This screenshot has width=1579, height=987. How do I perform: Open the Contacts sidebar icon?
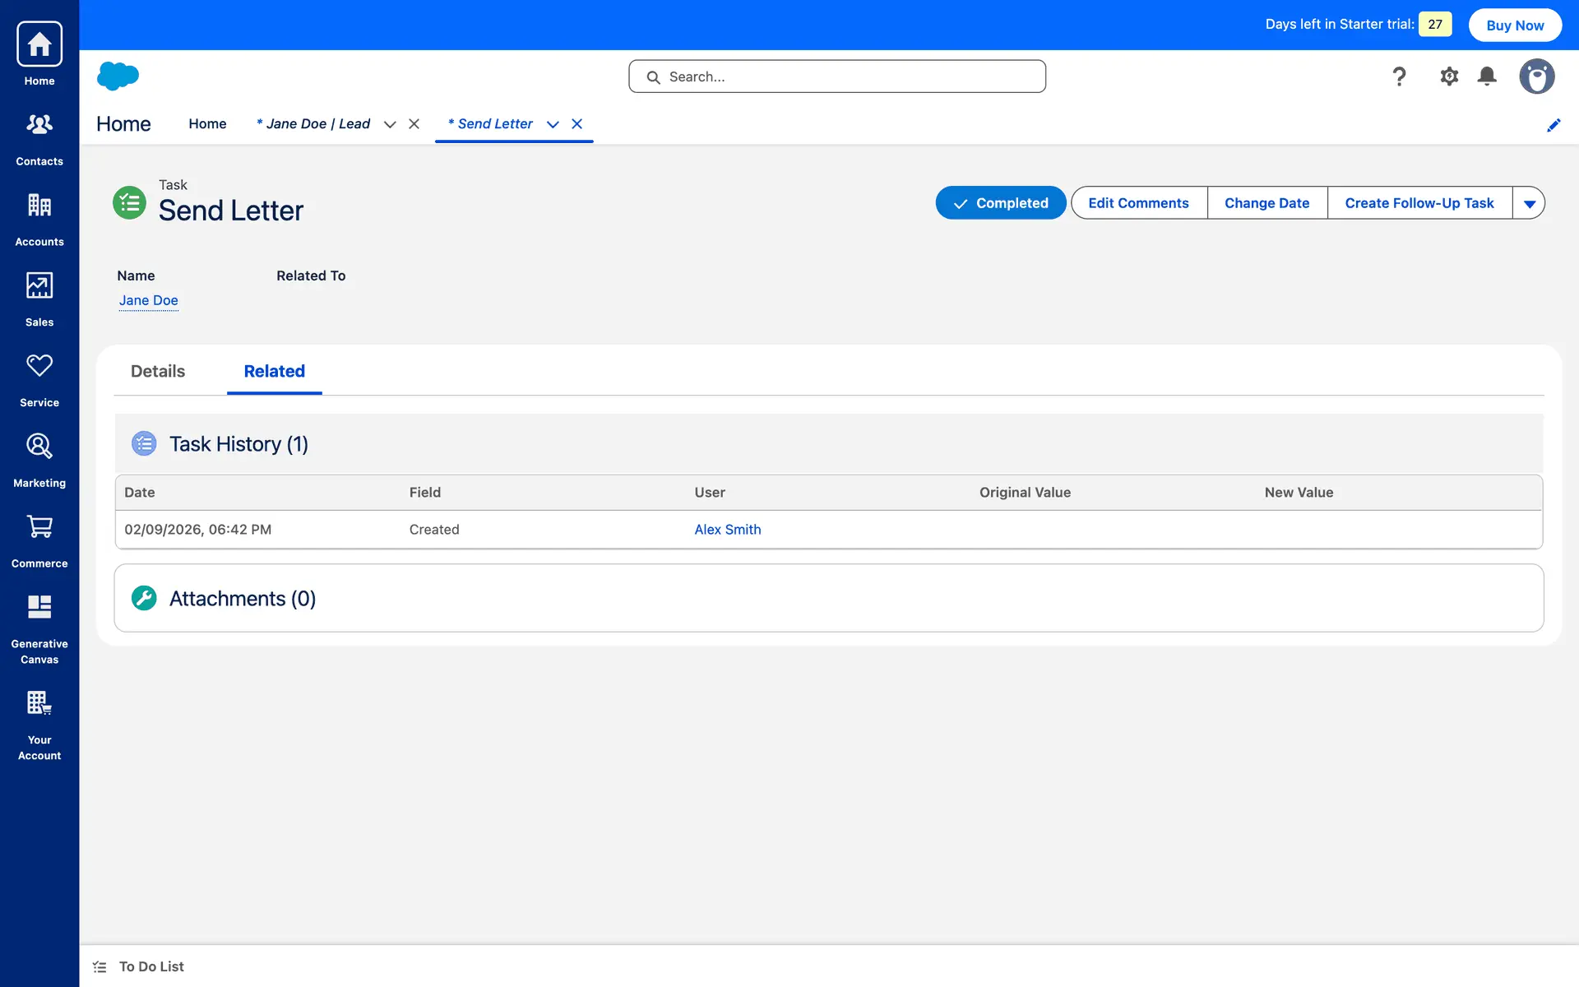coord(39,138)
